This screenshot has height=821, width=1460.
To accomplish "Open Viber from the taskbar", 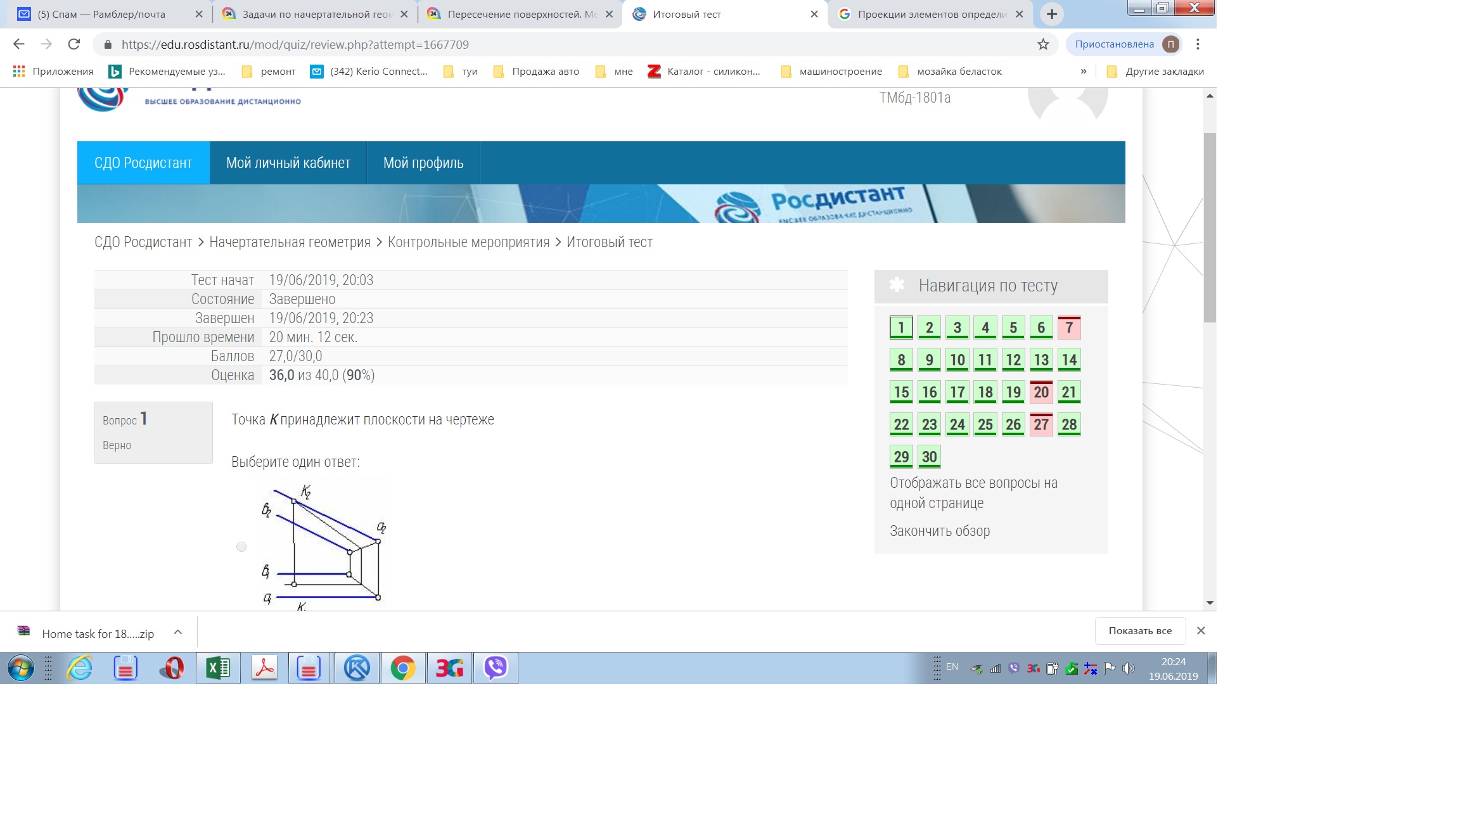I will tap(496, 668).
